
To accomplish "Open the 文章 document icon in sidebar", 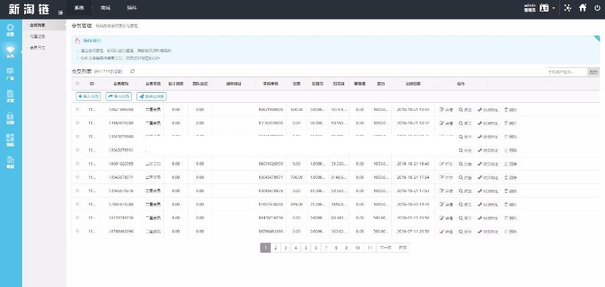I will point(10,95).
